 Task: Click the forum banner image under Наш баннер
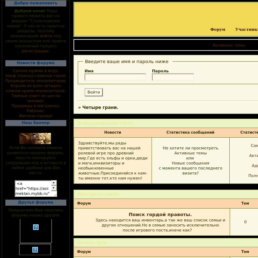pos(35,138)
